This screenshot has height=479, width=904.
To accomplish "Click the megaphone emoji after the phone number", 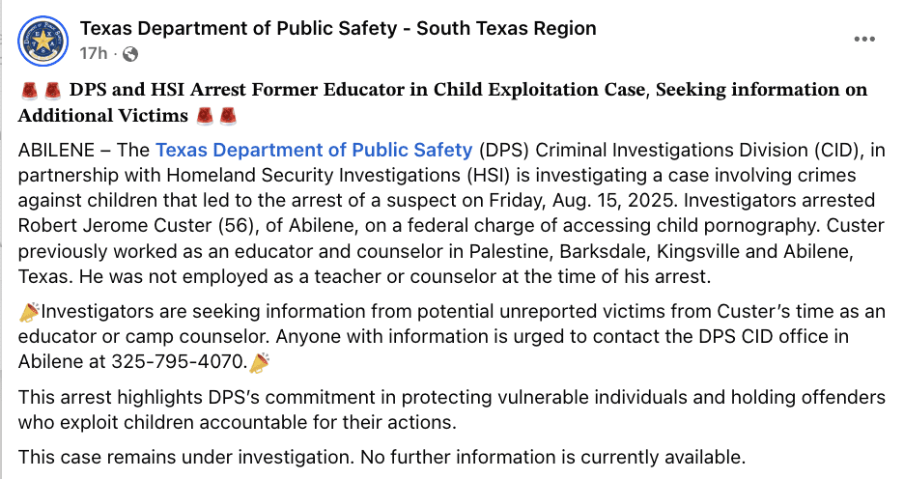I will pyautogui.click(x=260, y=362).
